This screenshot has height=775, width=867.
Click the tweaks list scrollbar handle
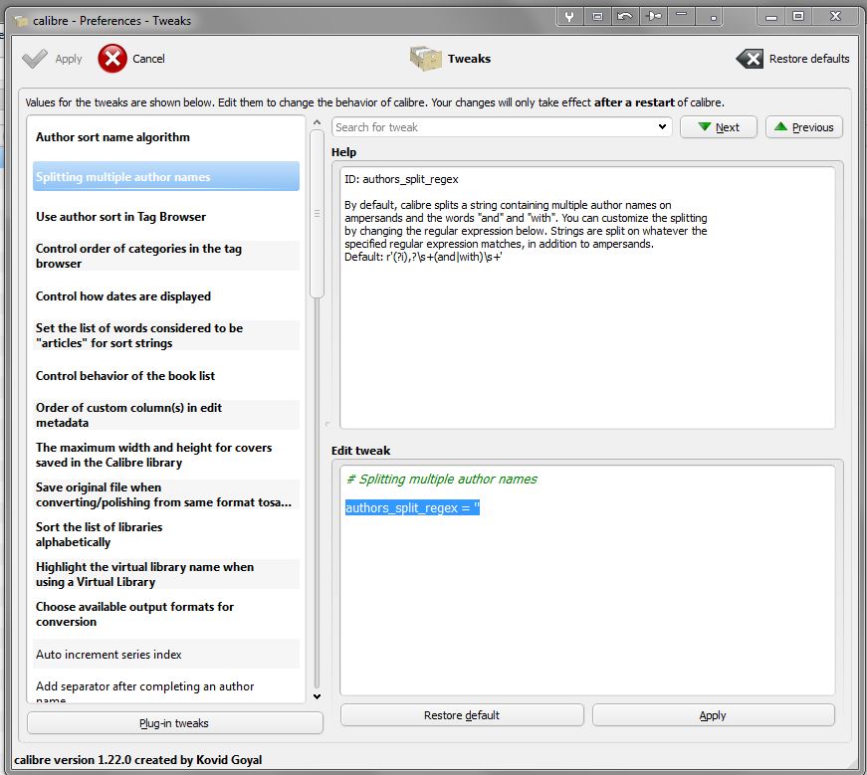(x=317, y=215)
